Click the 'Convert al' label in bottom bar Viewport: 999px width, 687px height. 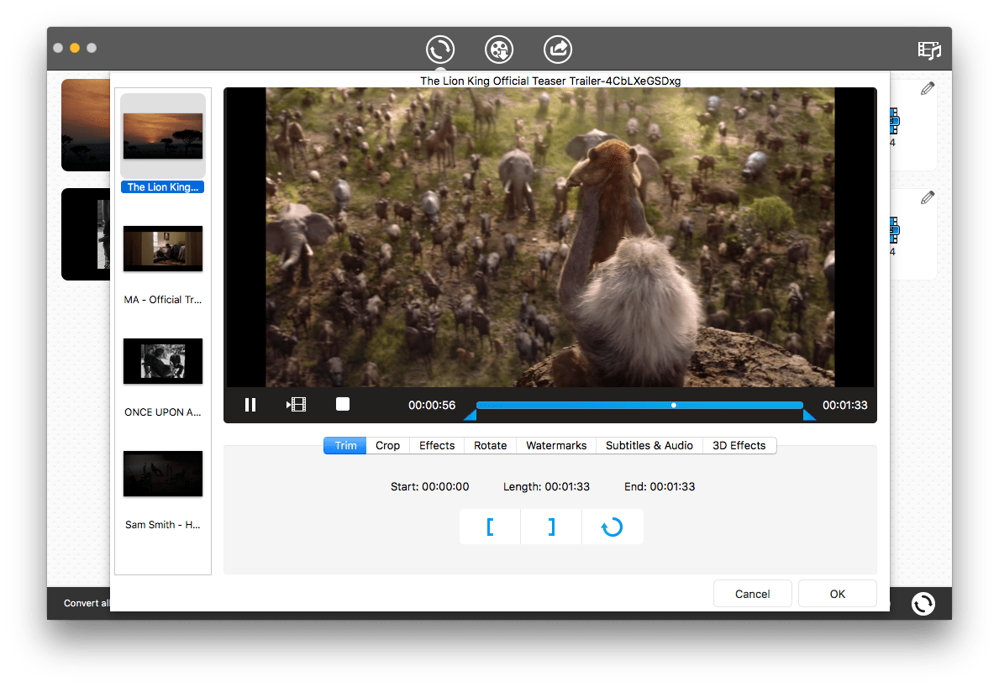86,604
